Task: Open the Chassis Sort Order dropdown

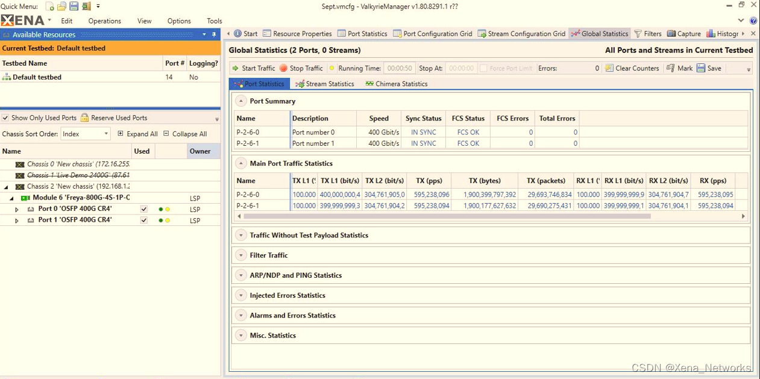Action: [x=86, y=134]
